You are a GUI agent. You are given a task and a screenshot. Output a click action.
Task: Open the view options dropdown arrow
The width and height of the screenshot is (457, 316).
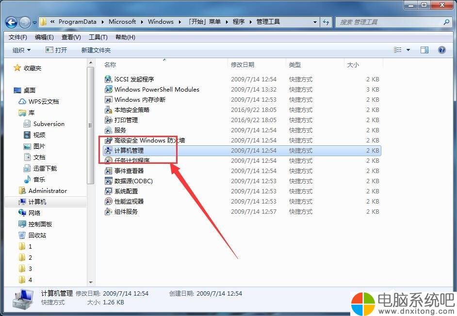click(408, 50)
